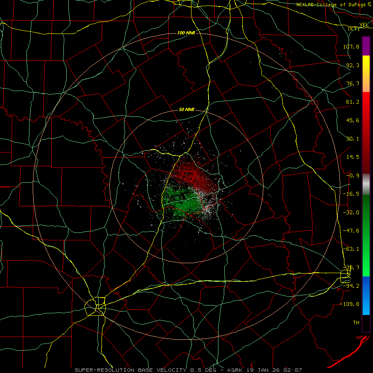Pick the green segment of the velocity color bar

coord(366,235)
